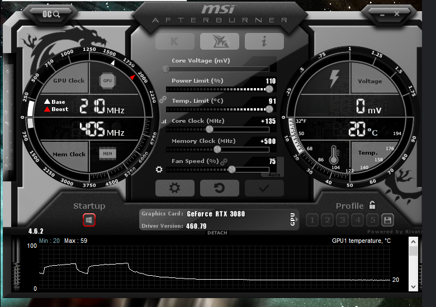
Task: Click DETACH to detach the monitor
Action: click(217, 233)
